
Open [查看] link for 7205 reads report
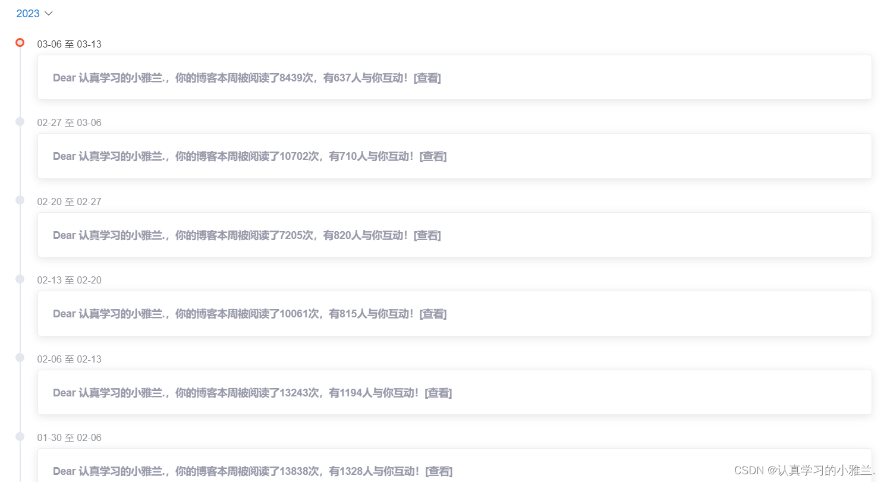click(427, 235)
